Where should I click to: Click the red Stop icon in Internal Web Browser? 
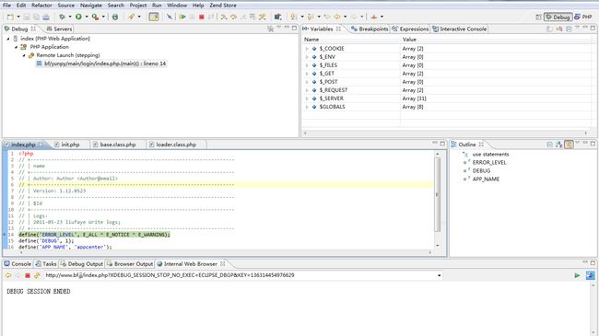point(28,275)
